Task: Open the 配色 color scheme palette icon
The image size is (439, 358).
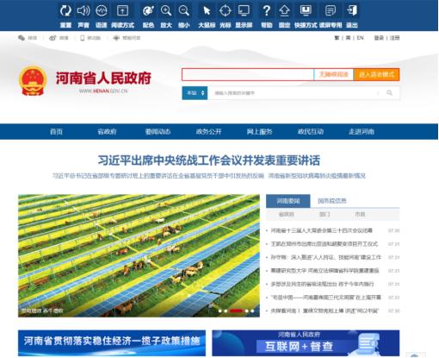Action: [148, 11]
